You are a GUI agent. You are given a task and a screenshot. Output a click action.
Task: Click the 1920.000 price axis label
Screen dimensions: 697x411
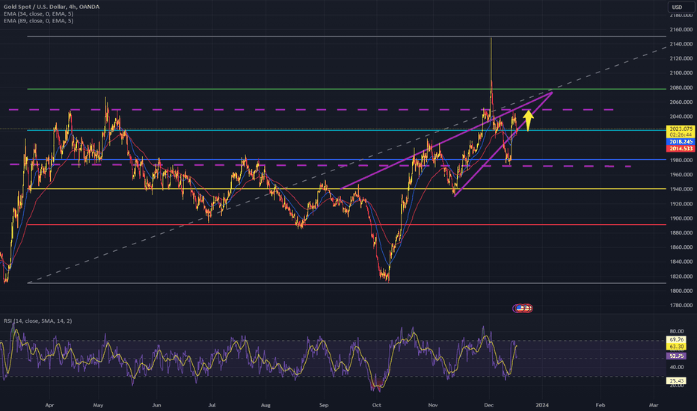(681, 204)
